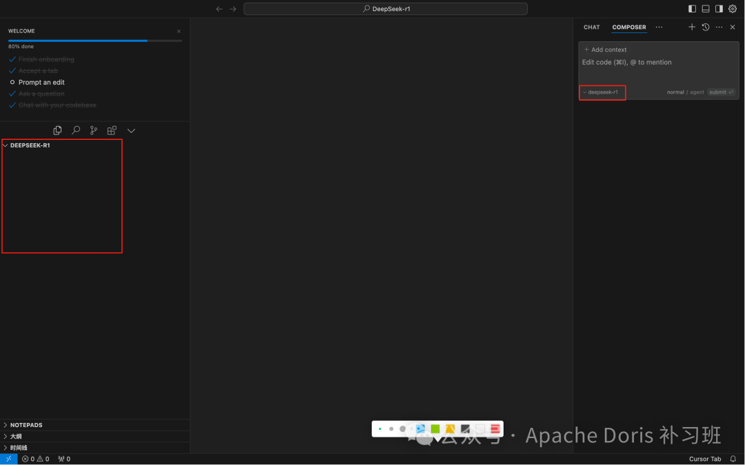Pick the yellow color swatch

[450, 429]
